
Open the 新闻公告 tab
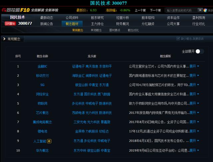point(47,24)
